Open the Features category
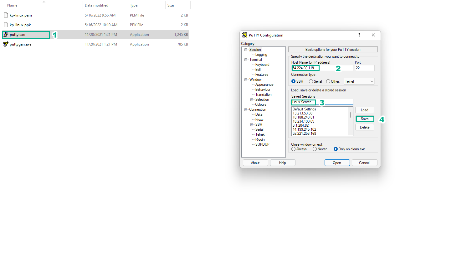This screenshot has width=472, height=272. 262,75
